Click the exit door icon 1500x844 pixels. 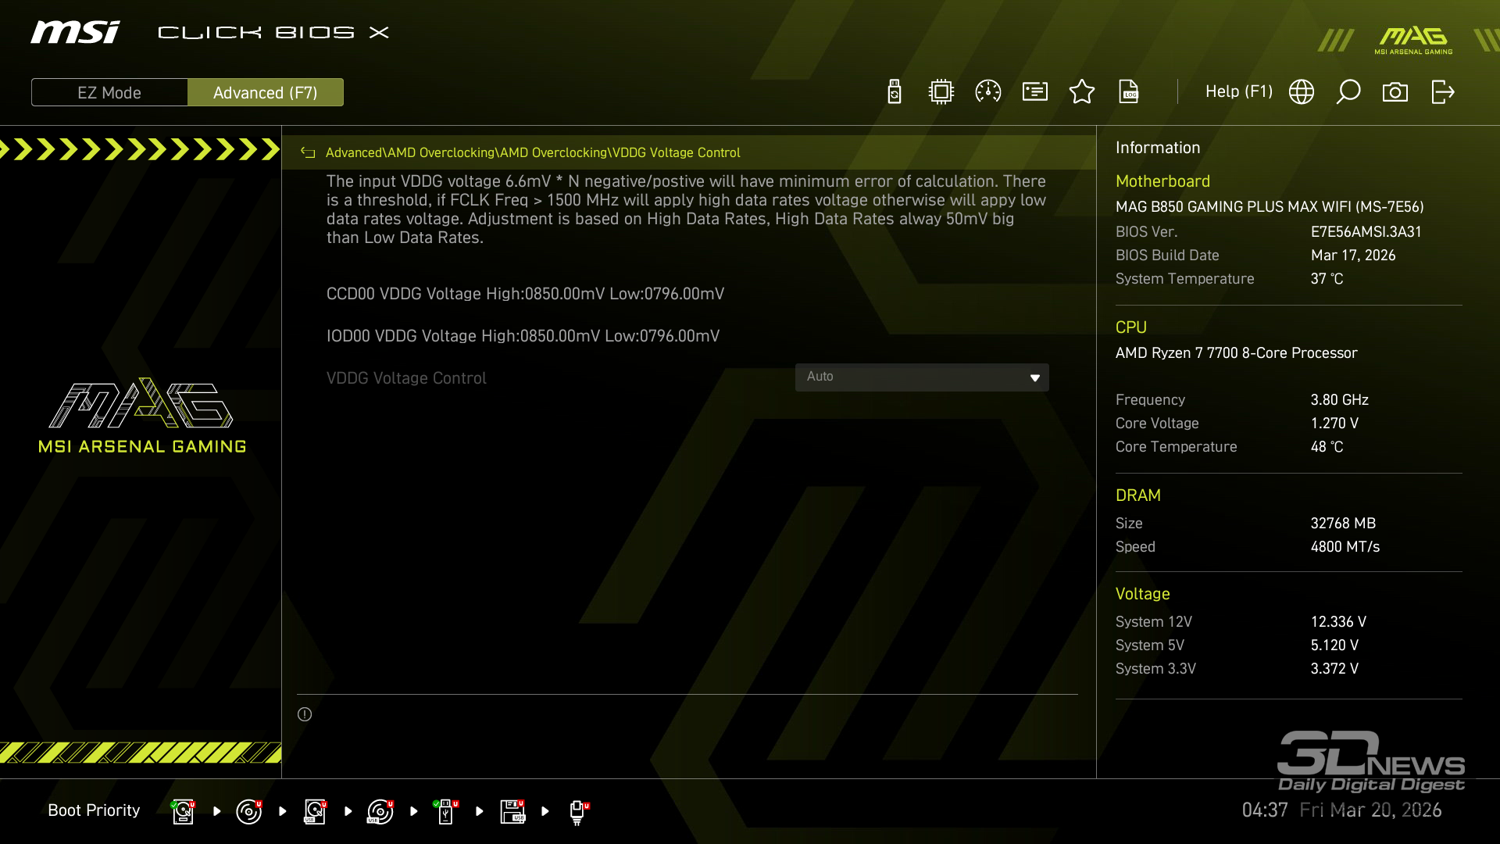tap(1442, 92)
